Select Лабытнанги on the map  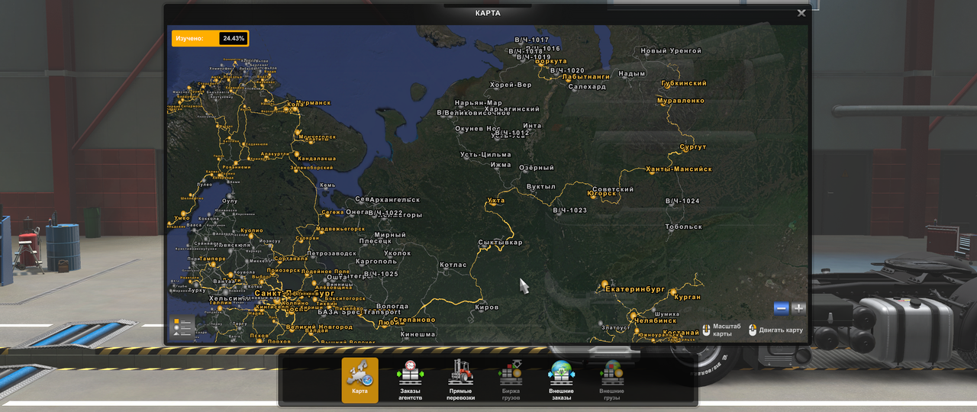coord(586,77)
